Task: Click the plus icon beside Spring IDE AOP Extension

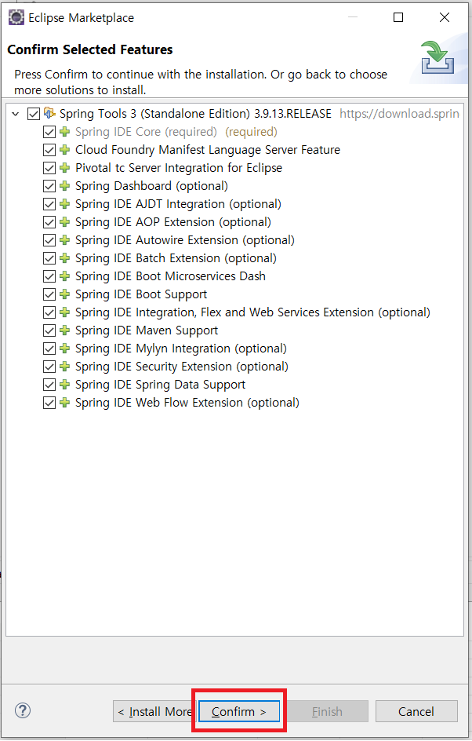Action: (x=64, y=222)
